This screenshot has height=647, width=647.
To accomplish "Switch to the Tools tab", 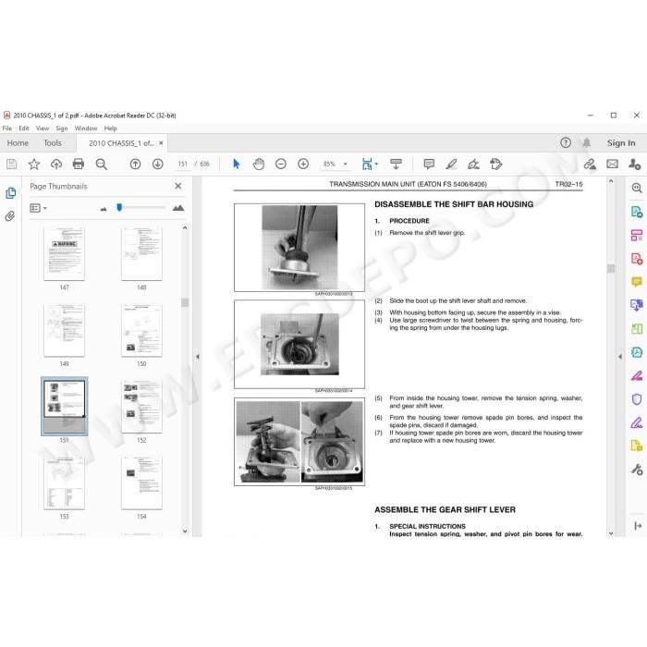I will pyautogui.click(x=53, y=143).
